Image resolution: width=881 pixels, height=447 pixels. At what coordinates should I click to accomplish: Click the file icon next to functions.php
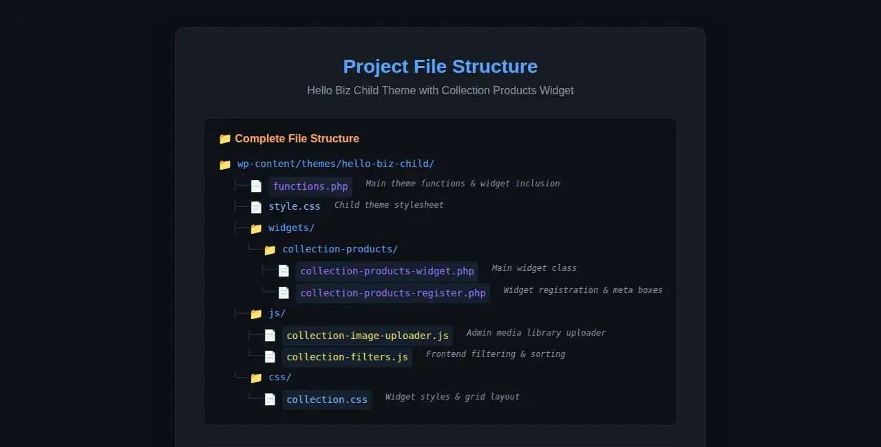[x=256, y=186]
